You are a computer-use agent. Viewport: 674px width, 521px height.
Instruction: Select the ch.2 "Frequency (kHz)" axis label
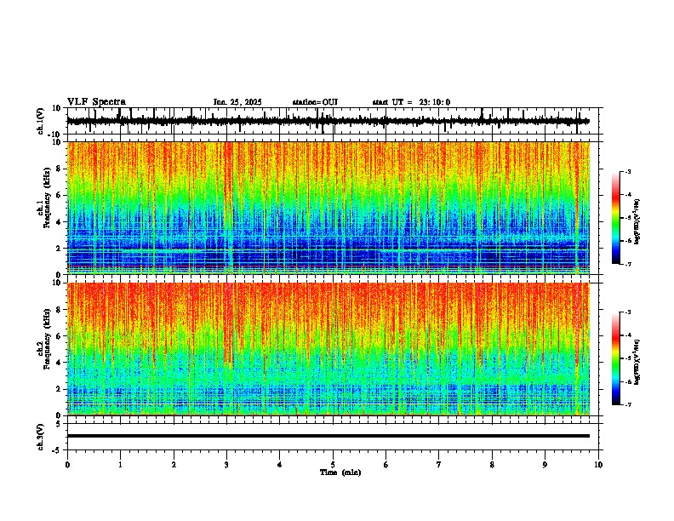click(48, 339)
